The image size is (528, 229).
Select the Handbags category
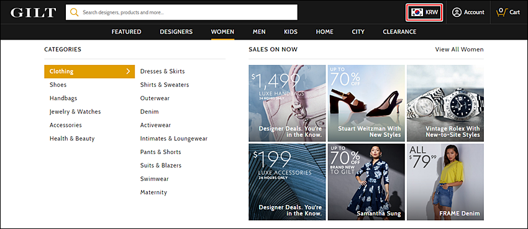pyautogui.click(x=63, y=98)
